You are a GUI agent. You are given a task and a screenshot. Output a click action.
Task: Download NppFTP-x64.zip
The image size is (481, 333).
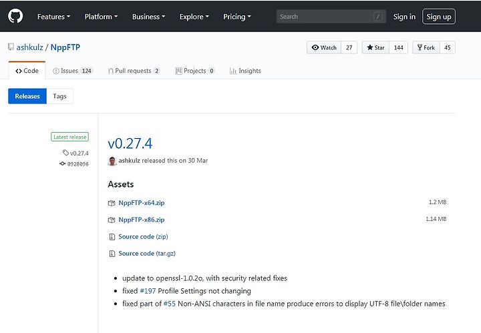142,203
